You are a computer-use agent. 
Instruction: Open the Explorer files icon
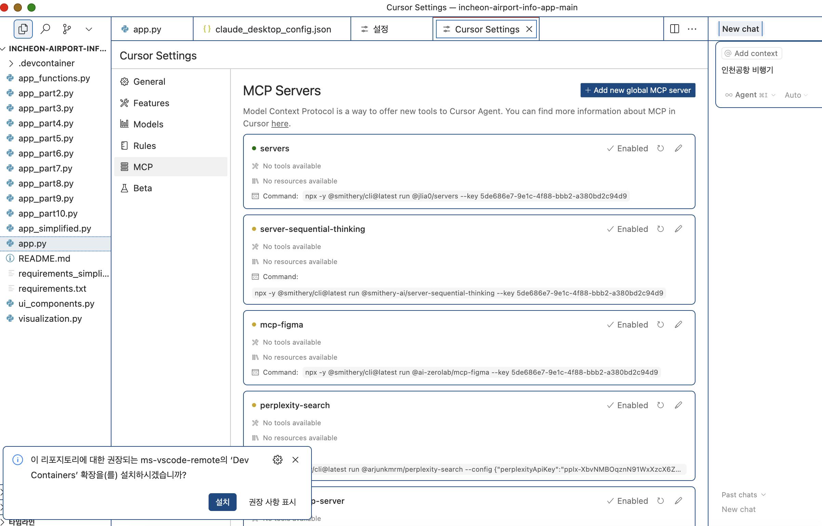coord(23,29)
